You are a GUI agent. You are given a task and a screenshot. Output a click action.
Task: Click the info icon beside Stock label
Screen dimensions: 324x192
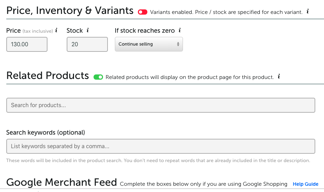tap(88, 31)
